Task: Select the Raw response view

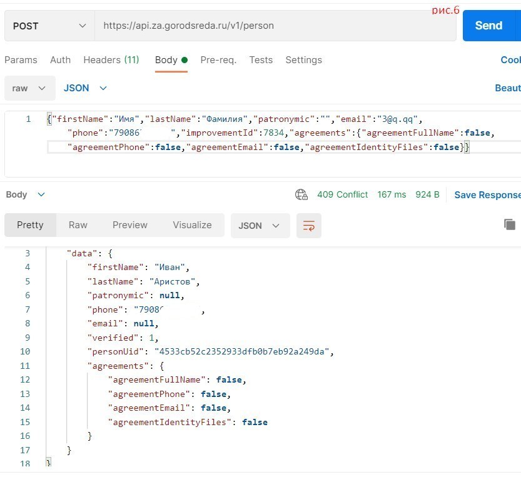Action: (x=78, y=225)
